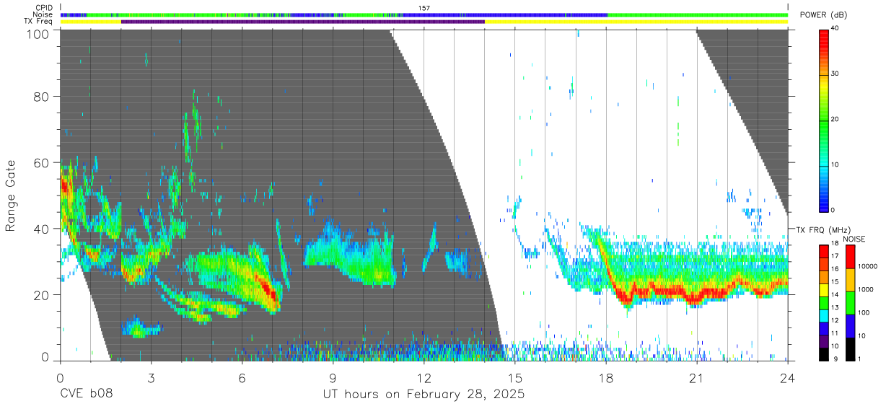The image size is (886, 409).
Task: Click the 40 tick on the POWER color bar
Action: tap(835, 28)
